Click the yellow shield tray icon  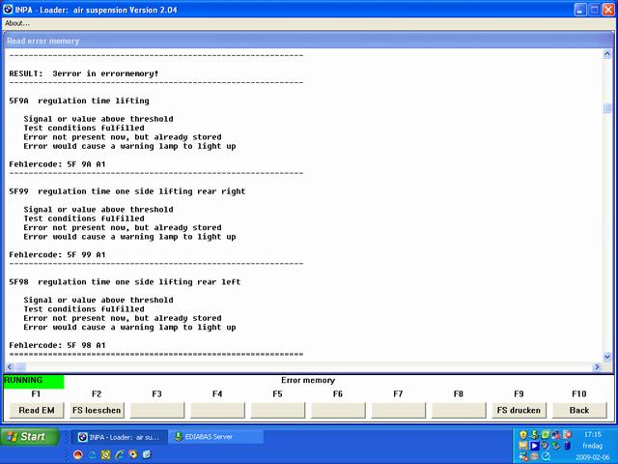523,435
